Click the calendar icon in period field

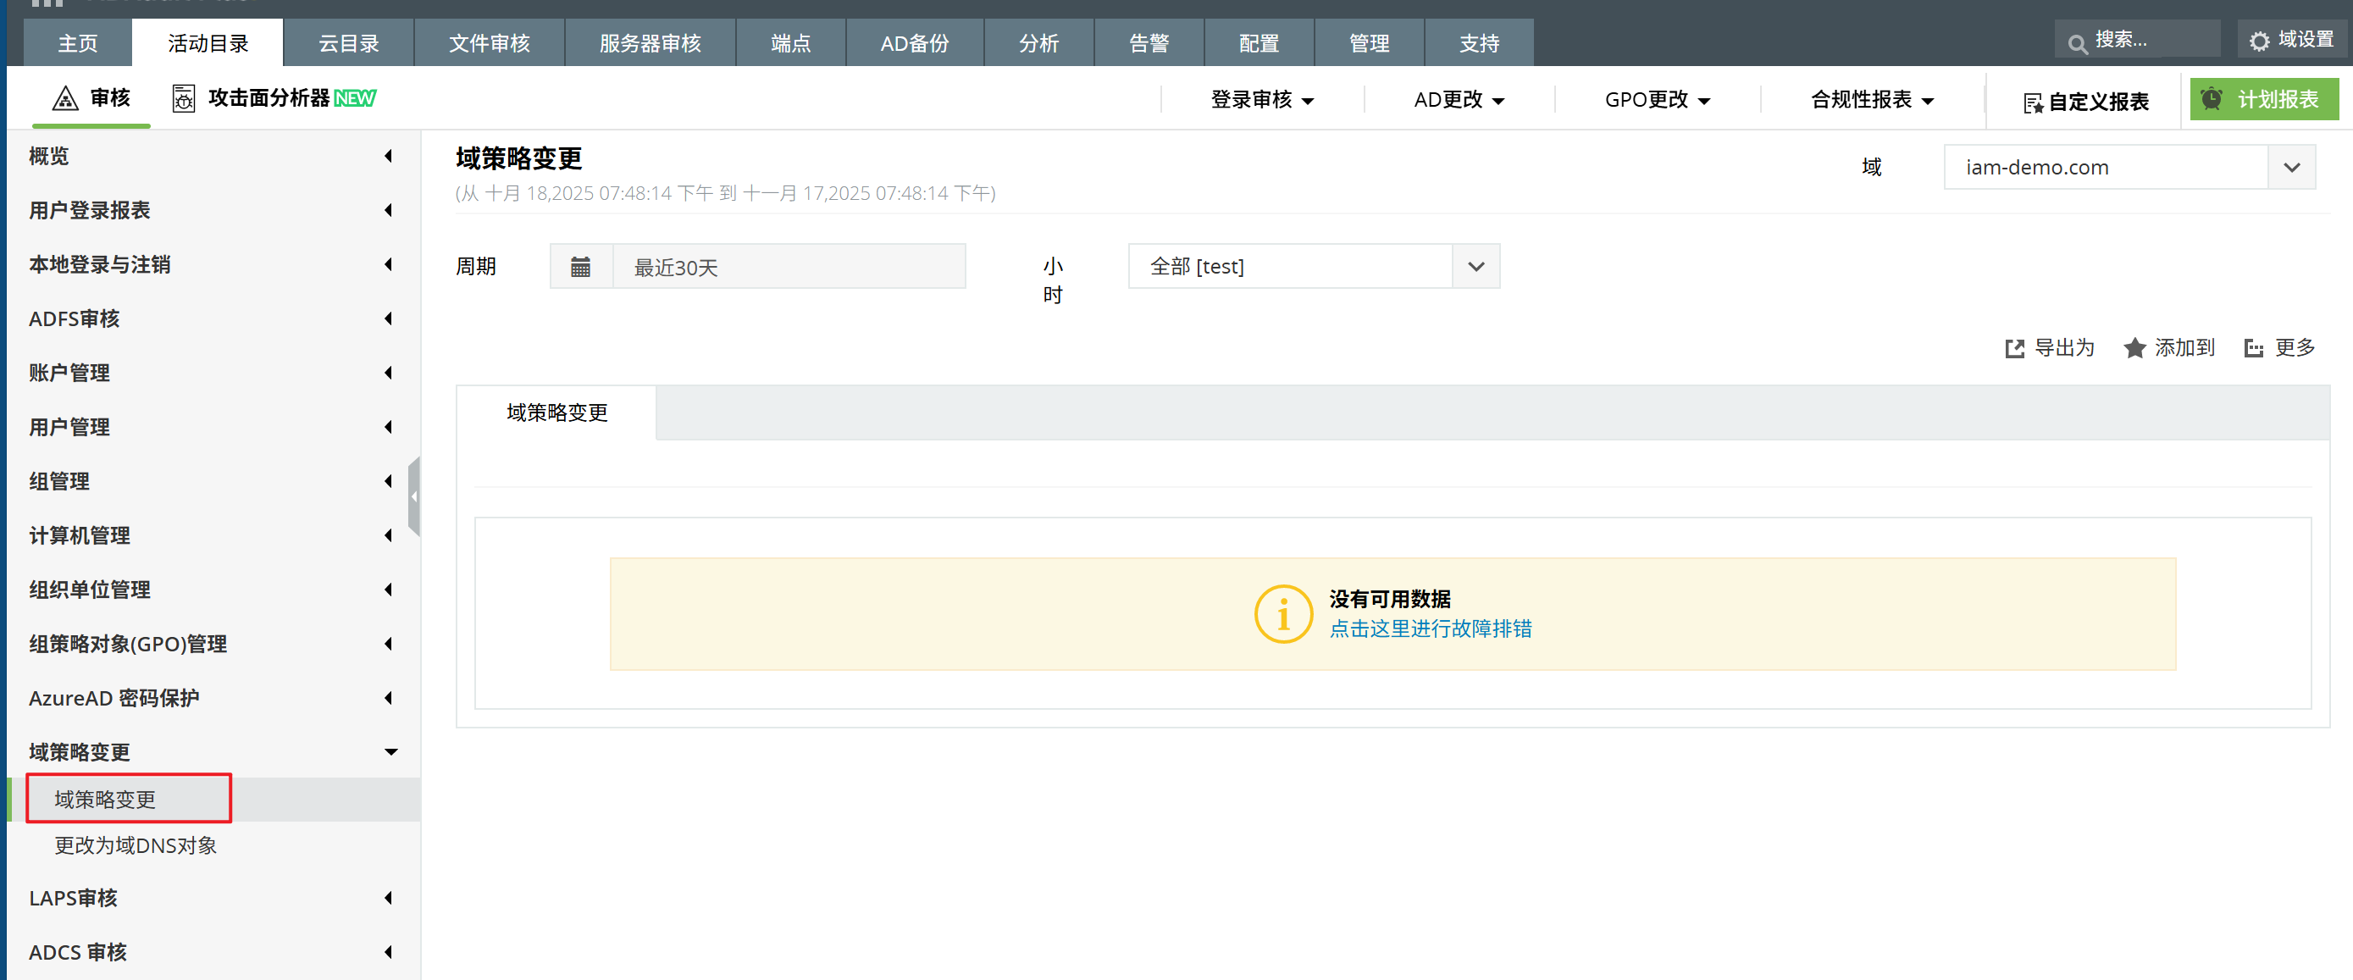tap(580, 267)
